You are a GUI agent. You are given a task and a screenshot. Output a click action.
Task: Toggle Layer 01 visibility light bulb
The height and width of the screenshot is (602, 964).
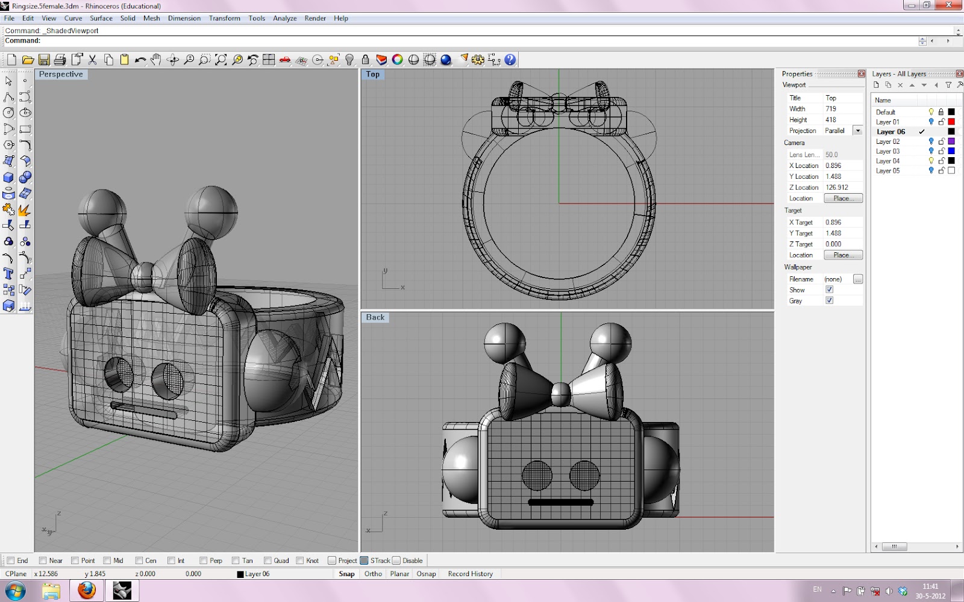click(931, 122)
